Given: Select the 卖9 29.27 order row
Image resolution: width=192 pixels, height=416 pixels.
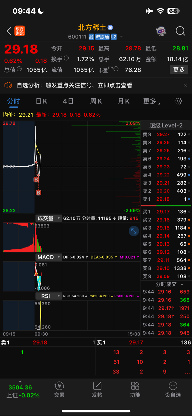Looking at the screenshot, I should click(166, 134).
